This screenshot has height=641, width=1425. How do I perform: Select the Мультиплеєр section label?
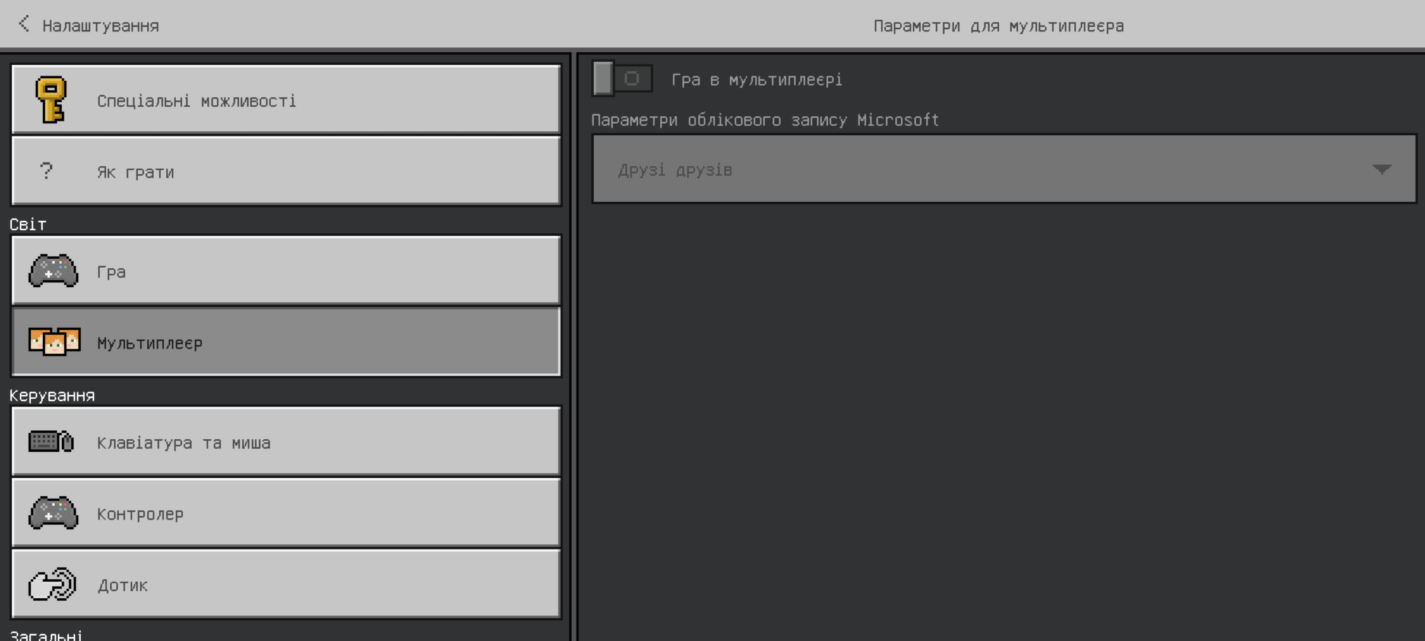point(150,343)
